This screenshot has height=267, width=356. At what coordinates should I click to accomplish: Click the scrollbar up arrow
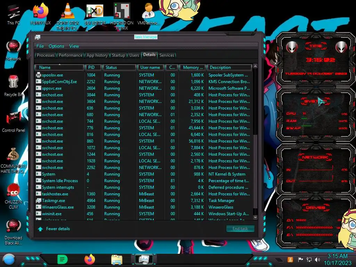[x=255, y=66]
